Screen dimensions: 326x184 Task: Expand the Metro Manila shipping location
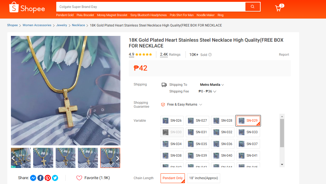pos(212,85)
